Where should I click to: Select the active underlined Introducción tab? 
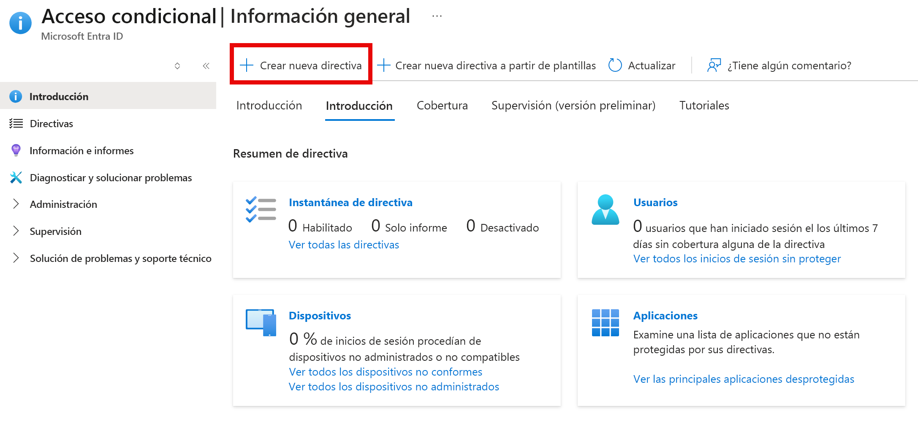pos(359,106)
